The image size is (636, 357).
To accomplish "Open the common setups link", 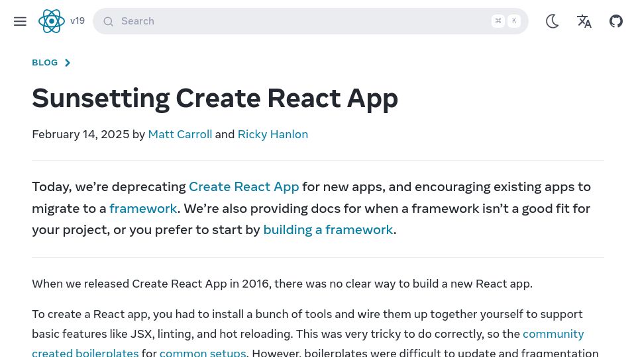I will point(203,352).
